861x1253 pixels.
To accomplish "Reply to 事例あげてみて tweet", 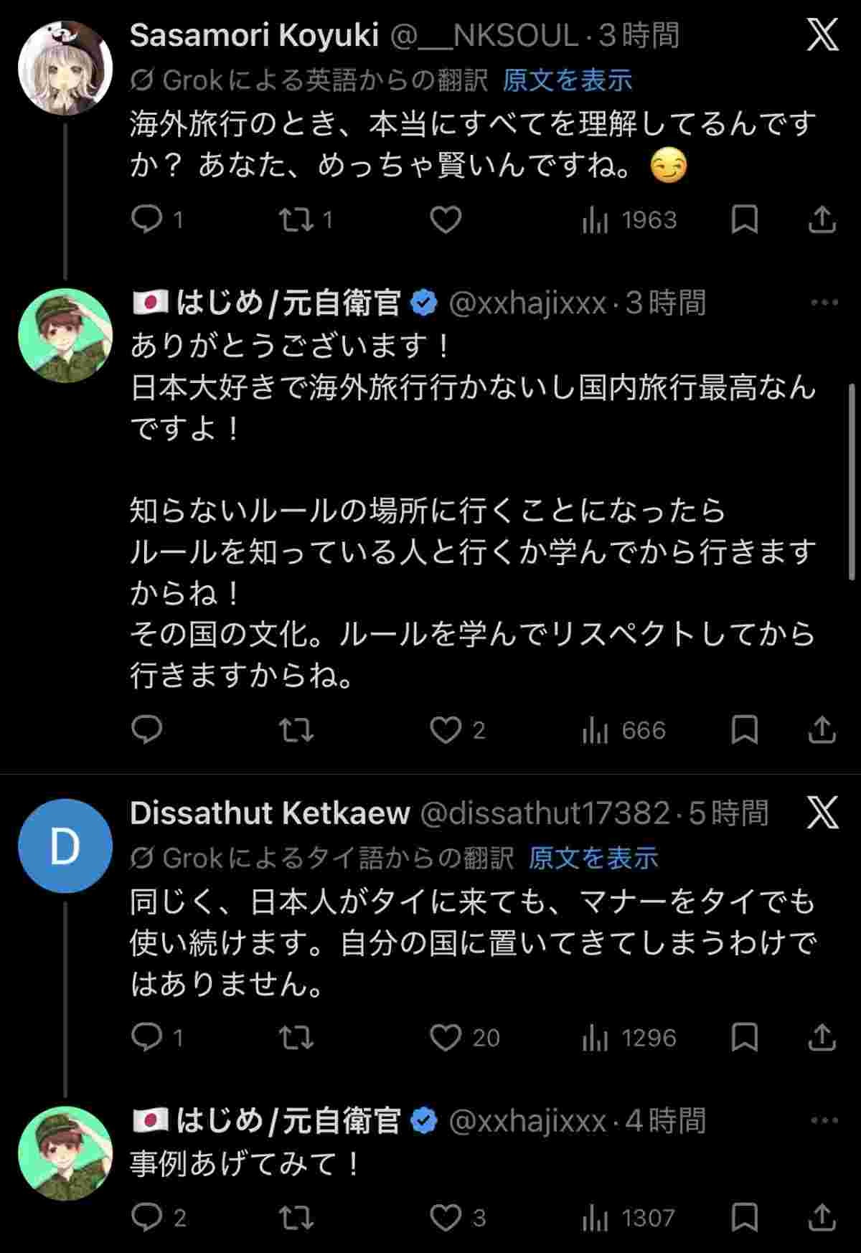I will click(148, 1217).
